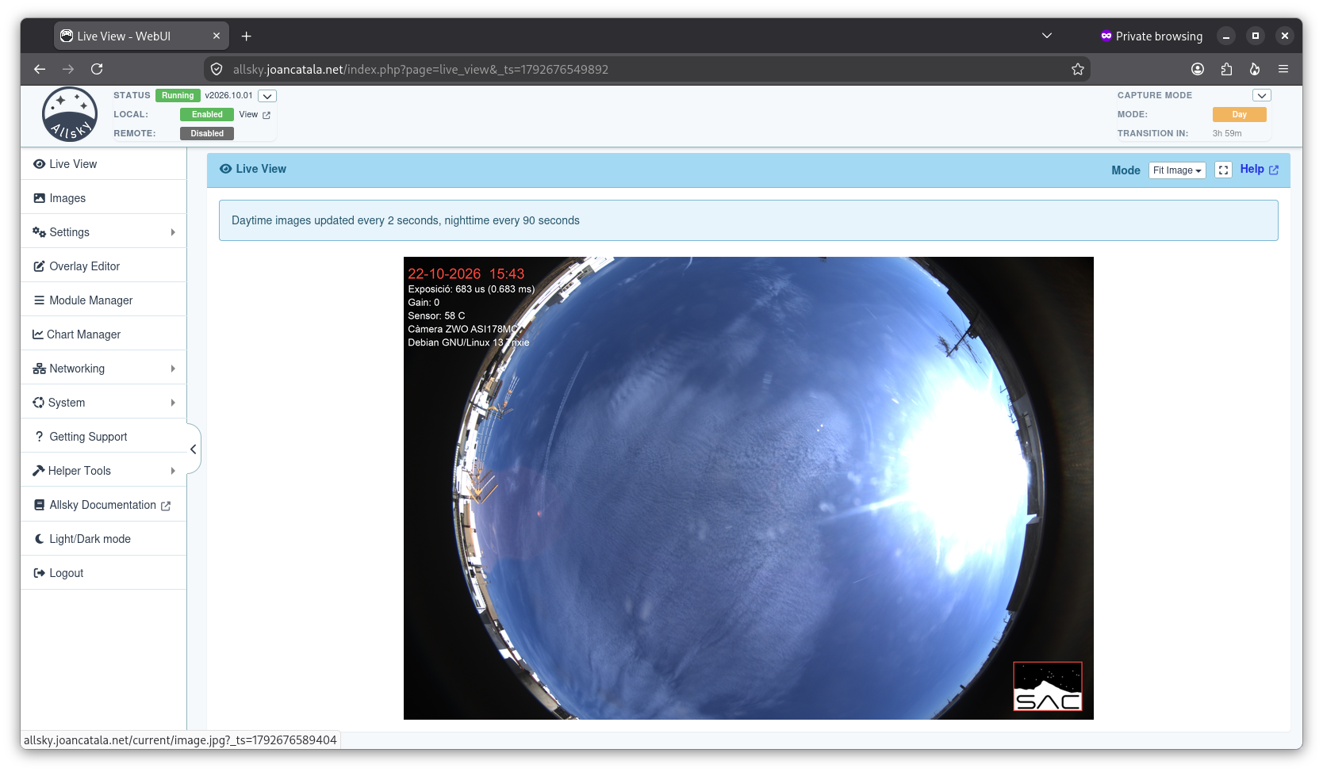
Task: Go back with the browser back arrow
Action: tap(40, 69)
